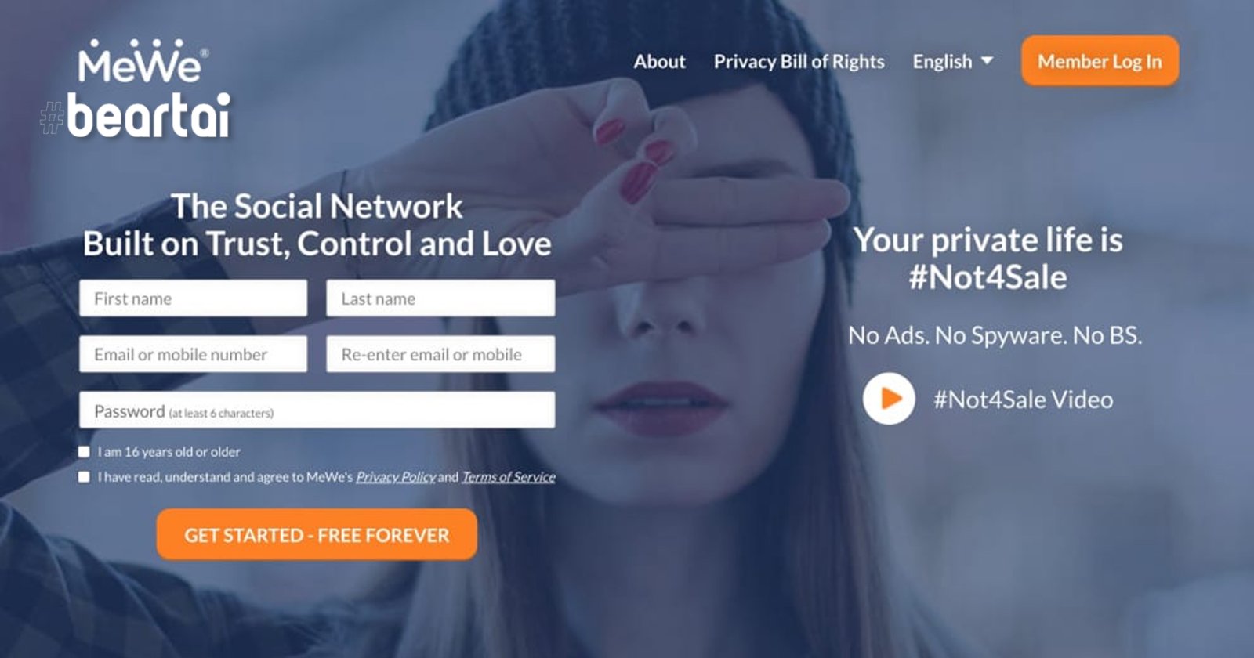Open the About page
The image size is (1254, 658).
click(659, 61)
